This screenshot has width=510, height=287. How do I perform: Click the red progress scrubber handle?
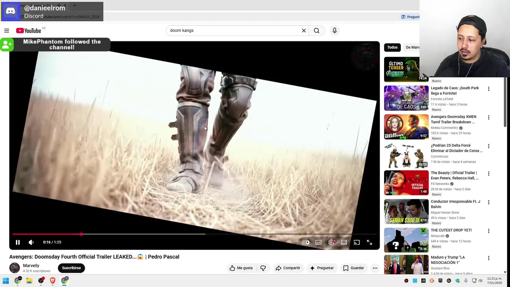click(x=81, y=234)
